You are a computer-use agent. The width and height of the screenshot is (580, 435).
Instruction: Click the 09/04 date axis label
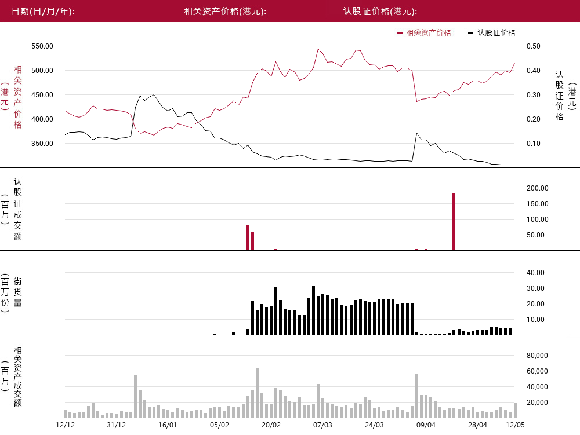(x=426, y=425)
